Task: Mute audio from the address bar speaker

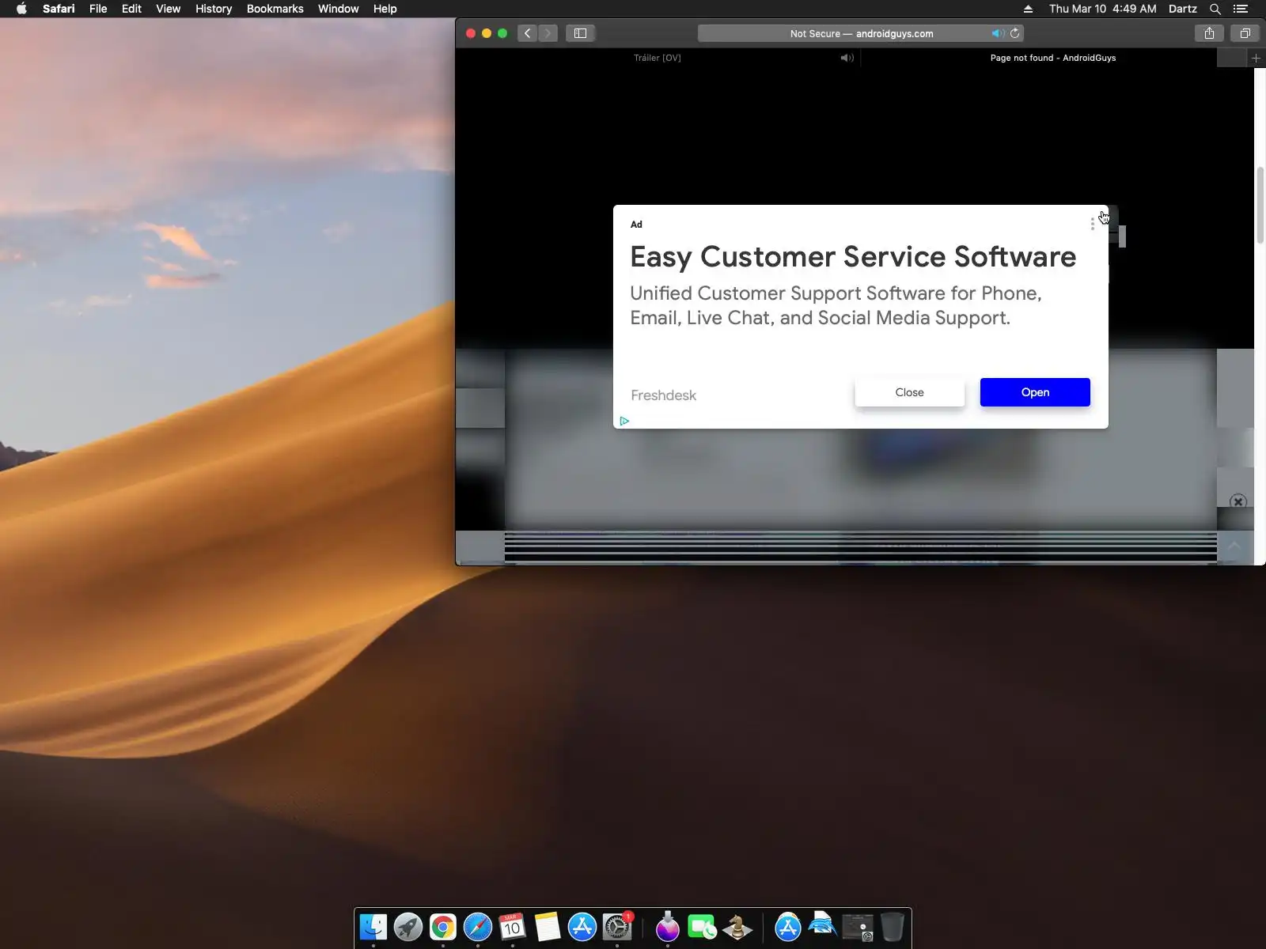Action: tap(997, 33)
